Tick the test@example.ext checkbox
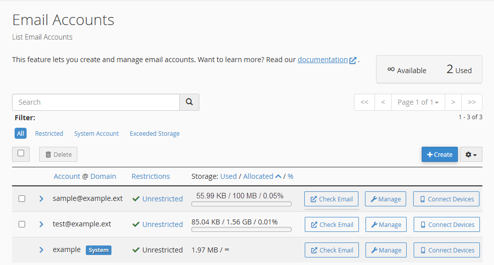The height and width of the screenshot is (265, 494). click(x=22, y=224)
